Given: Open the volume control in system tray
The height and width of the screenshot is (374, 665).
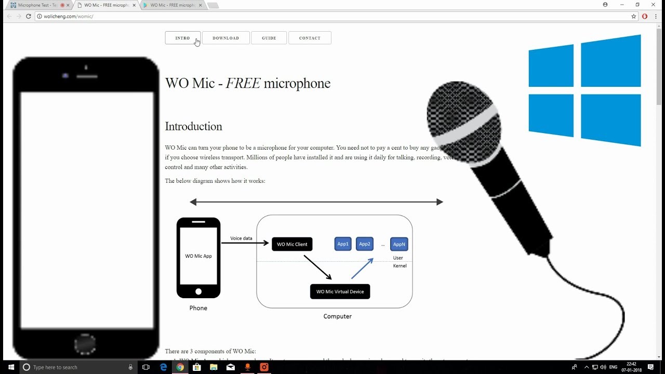Looking at the screenshot, I should [604, 367].
